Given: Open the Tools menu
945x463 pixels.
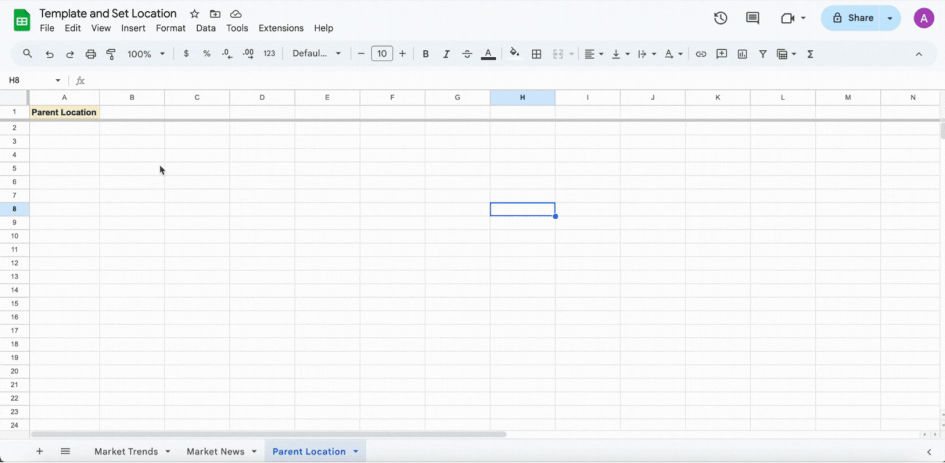Looking at the screenshot, I should pyautogui.click(x=238, y=28).
